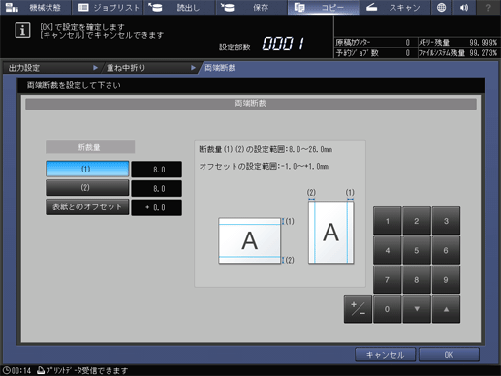Go back to 重ね中折り breadcrumb
This screenshot has width=501, height=376.
pos(150,68)
